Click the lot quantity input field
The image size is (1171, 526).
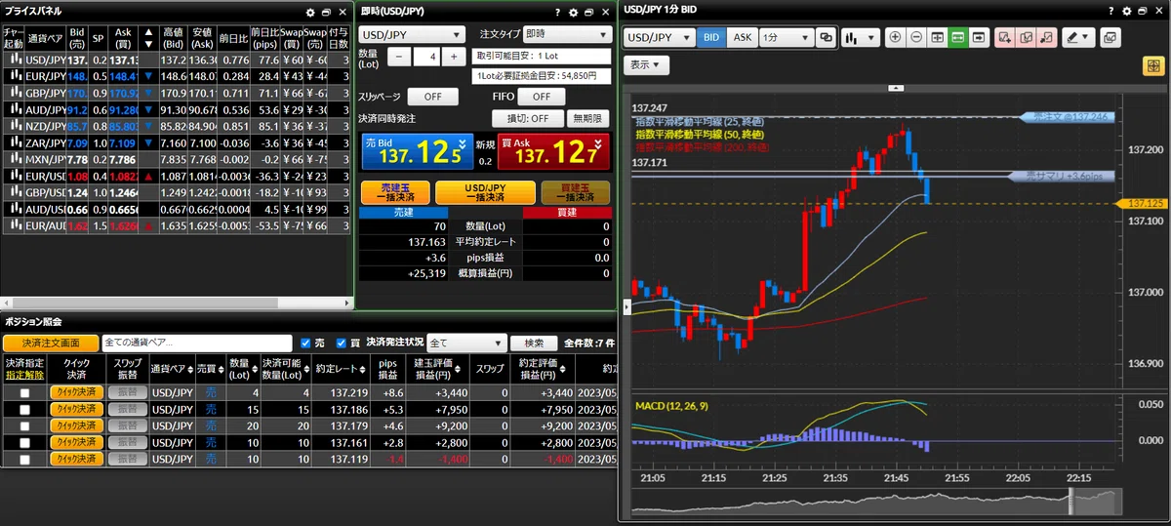pos(426,57)
